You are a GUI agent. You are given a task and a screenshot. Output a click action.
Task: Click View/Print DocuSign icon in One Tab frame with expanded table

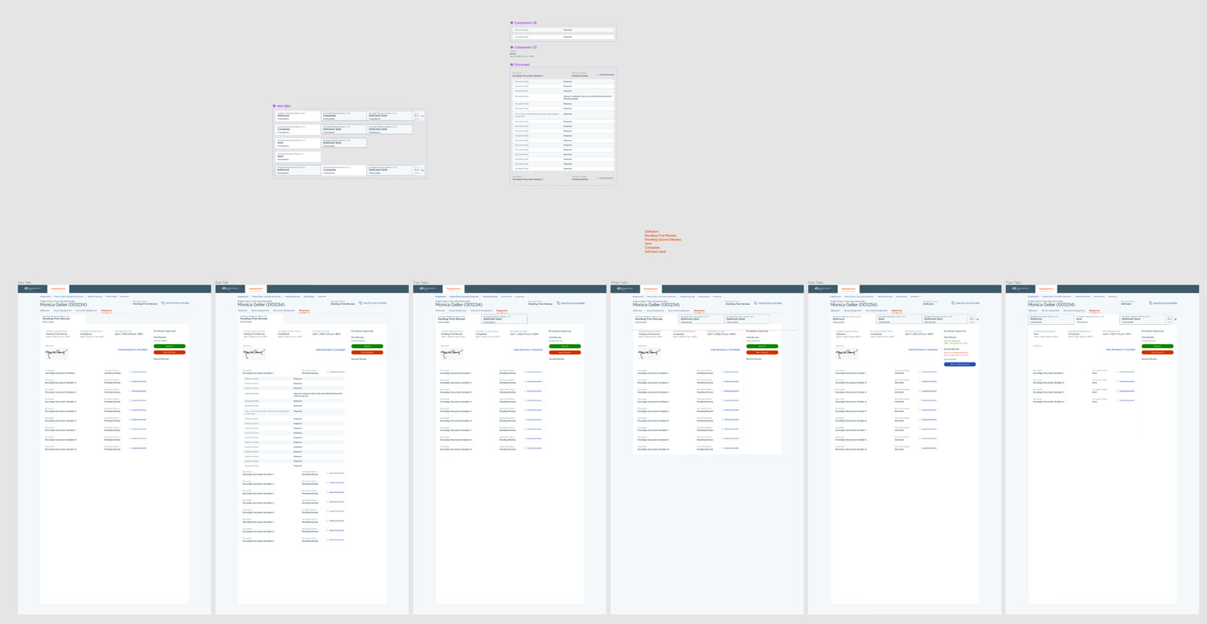tap(360, 303)
